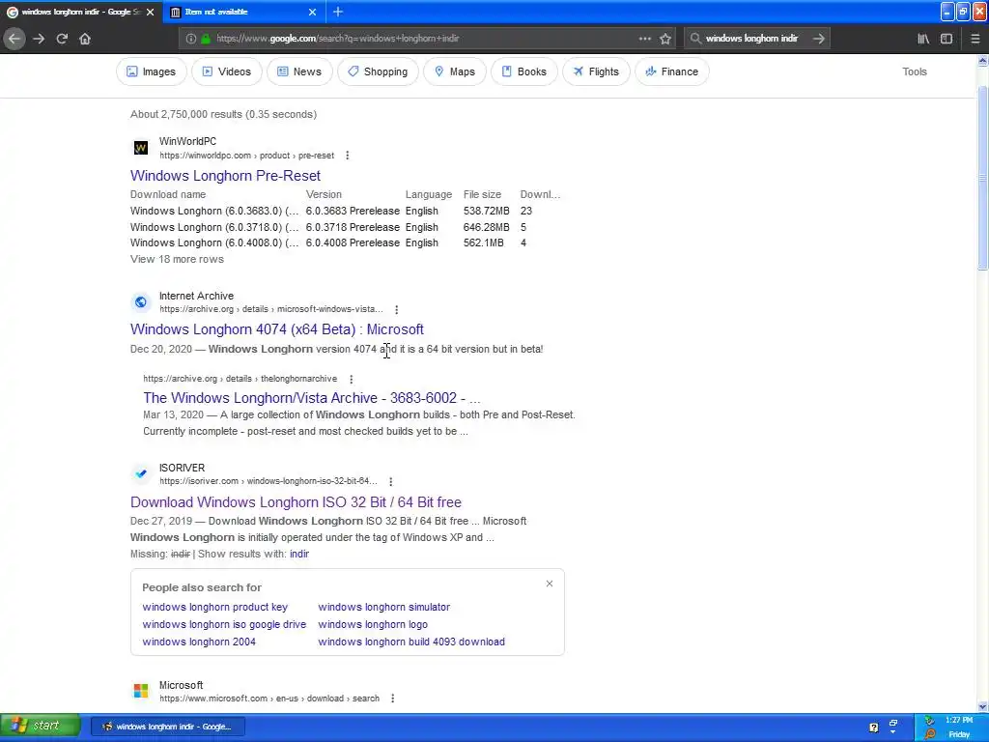Show site information icon in address bar
Screen dimensions: 989x742
[190, 39]
